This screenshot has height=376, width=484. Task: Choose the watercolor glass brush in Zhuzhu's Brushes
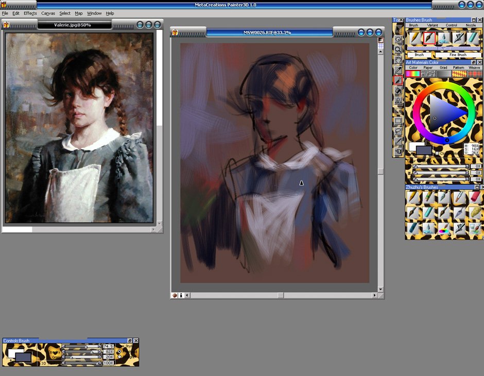pyautogui.click(x=475, y=229)
